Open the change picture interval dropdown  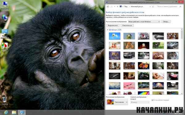tap(140, 102)
